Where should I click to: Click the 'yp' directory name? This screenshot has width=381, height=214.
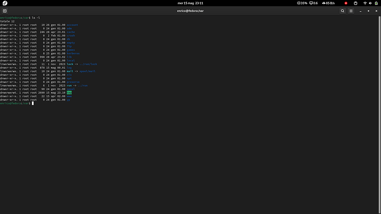[68, 100]
